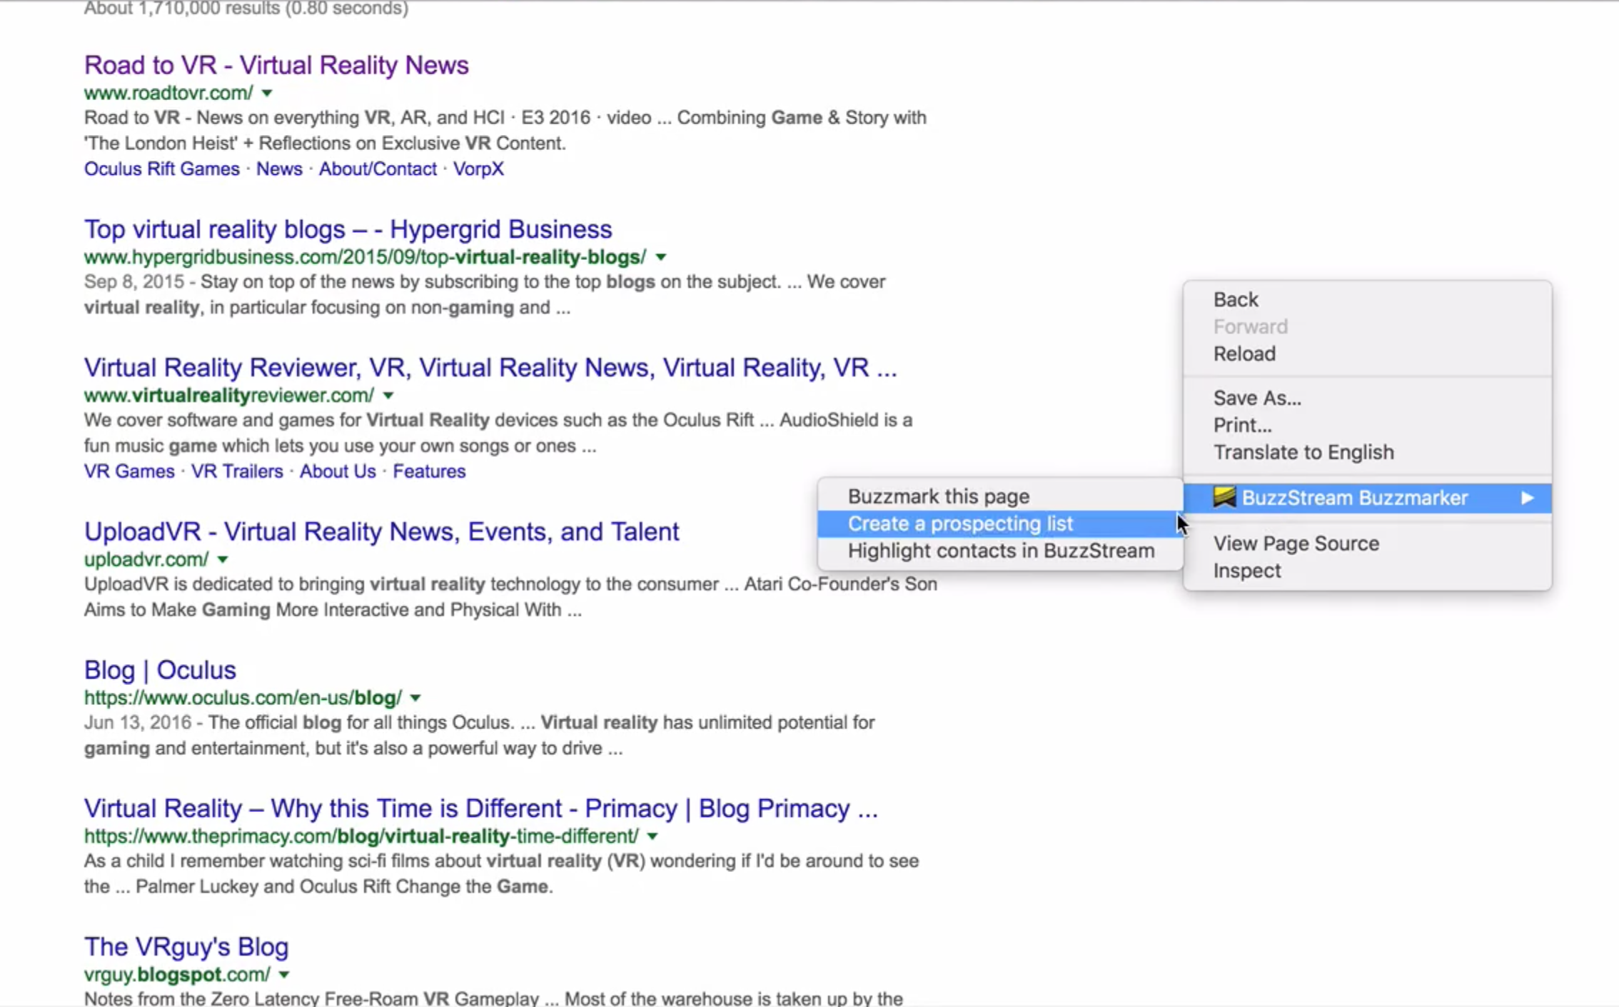This screenshot has height=1007, width=1619.
Task: Click the Road to VR link
Action: tap(276, 64)
